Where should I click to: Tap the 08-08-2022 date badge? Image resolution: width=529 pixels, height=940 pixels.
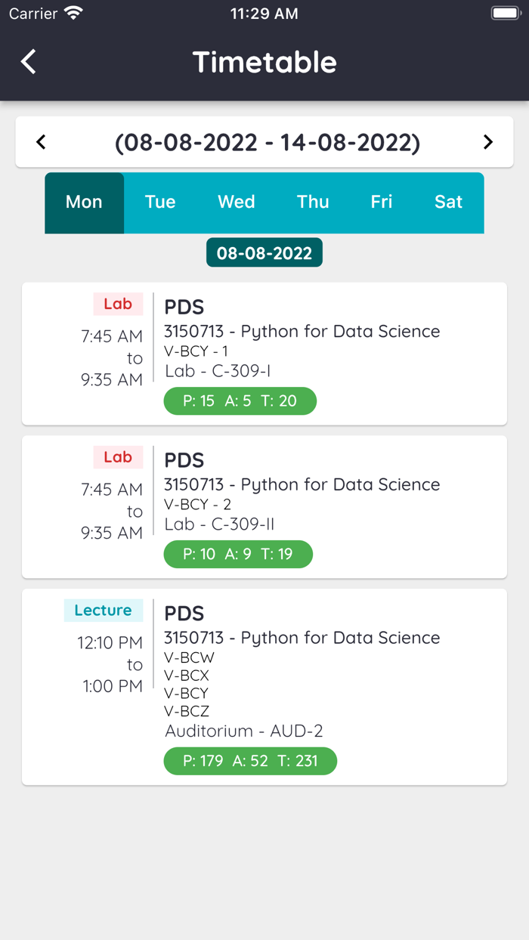(264, 252)
